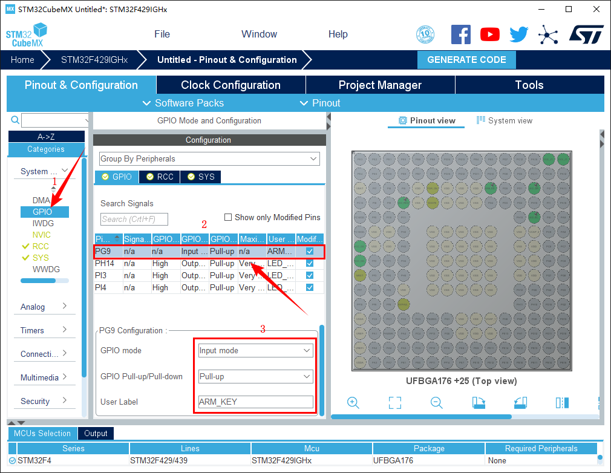Click the Search Signals input field
The height and width of the screenshot is (473, 611).
tap(134, 219)
